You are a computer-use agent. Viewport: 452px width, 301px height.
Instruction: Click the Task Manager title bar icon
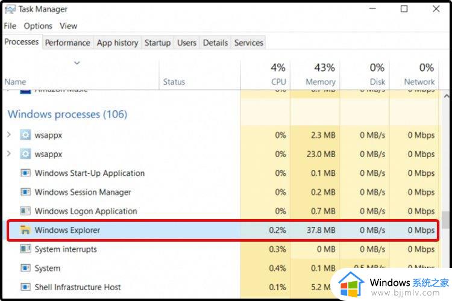10,9
